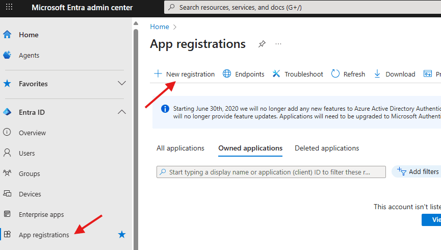Screen dimensions: 441x250
Task: Click the Endpoints globe icon
Action: 227,74
